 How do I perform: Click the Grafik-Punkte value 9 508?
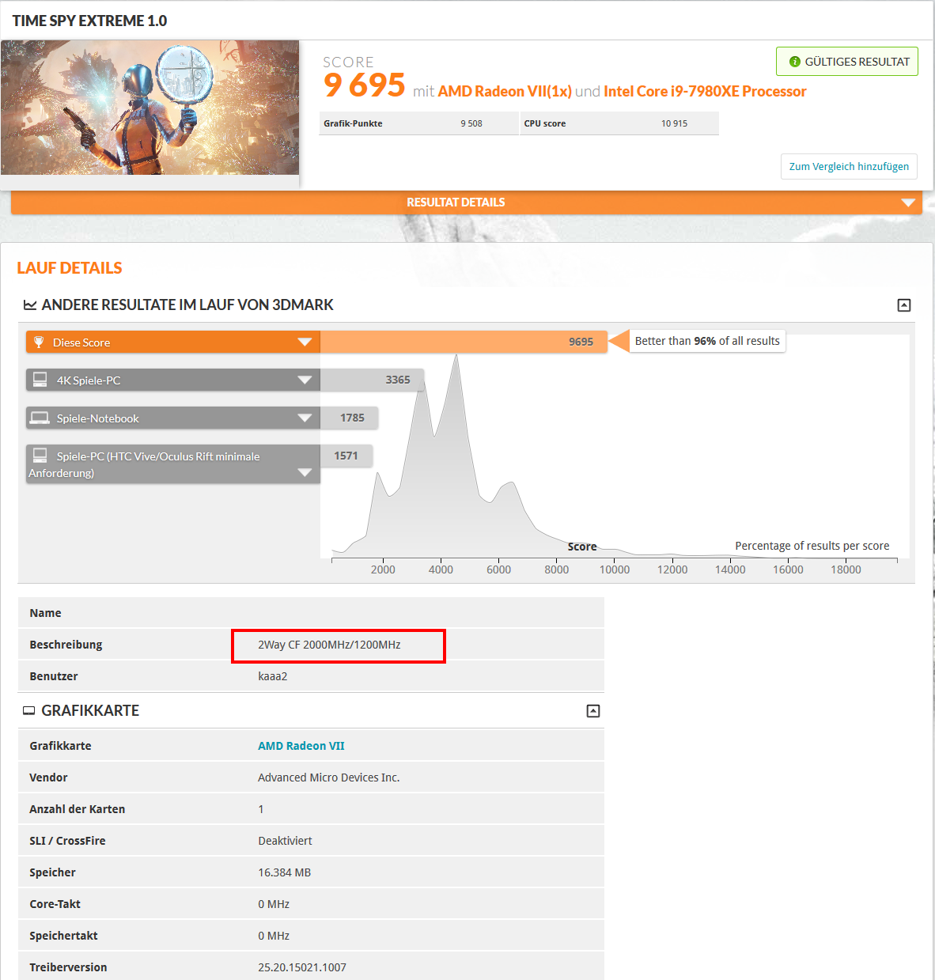point(471,123)
